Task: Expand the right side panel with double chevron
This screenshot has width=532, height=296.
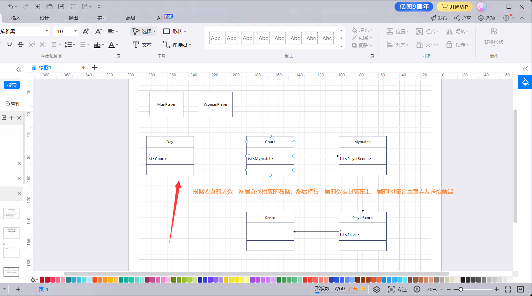Action: pyautogui.click(x=525, y=68)
